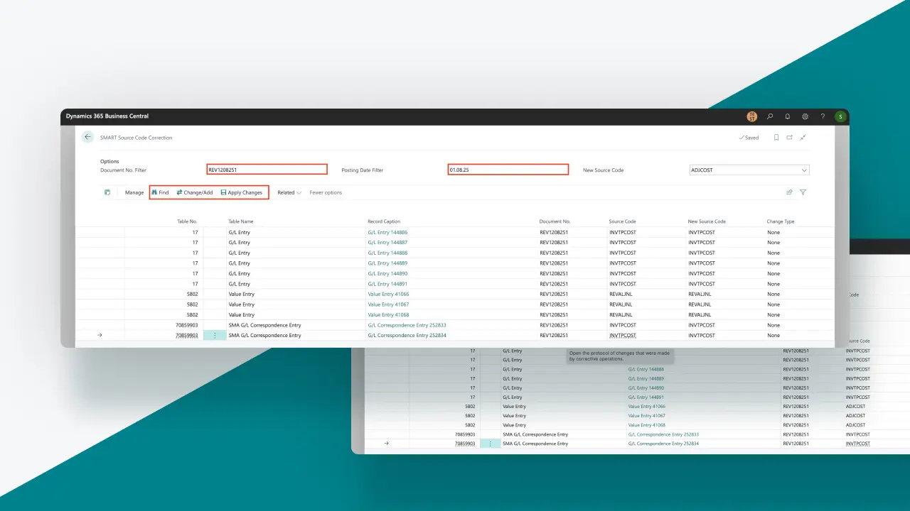The height and width of the screenshot is (511, 910).
Task: Open help question mark icon
Action: click(823, 116)
